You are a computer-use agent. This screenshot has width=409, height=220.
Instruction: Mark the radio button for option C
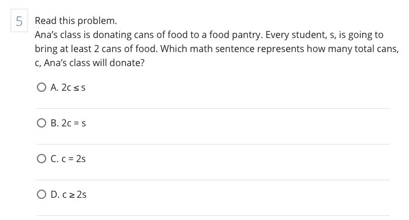click(42, 159)
